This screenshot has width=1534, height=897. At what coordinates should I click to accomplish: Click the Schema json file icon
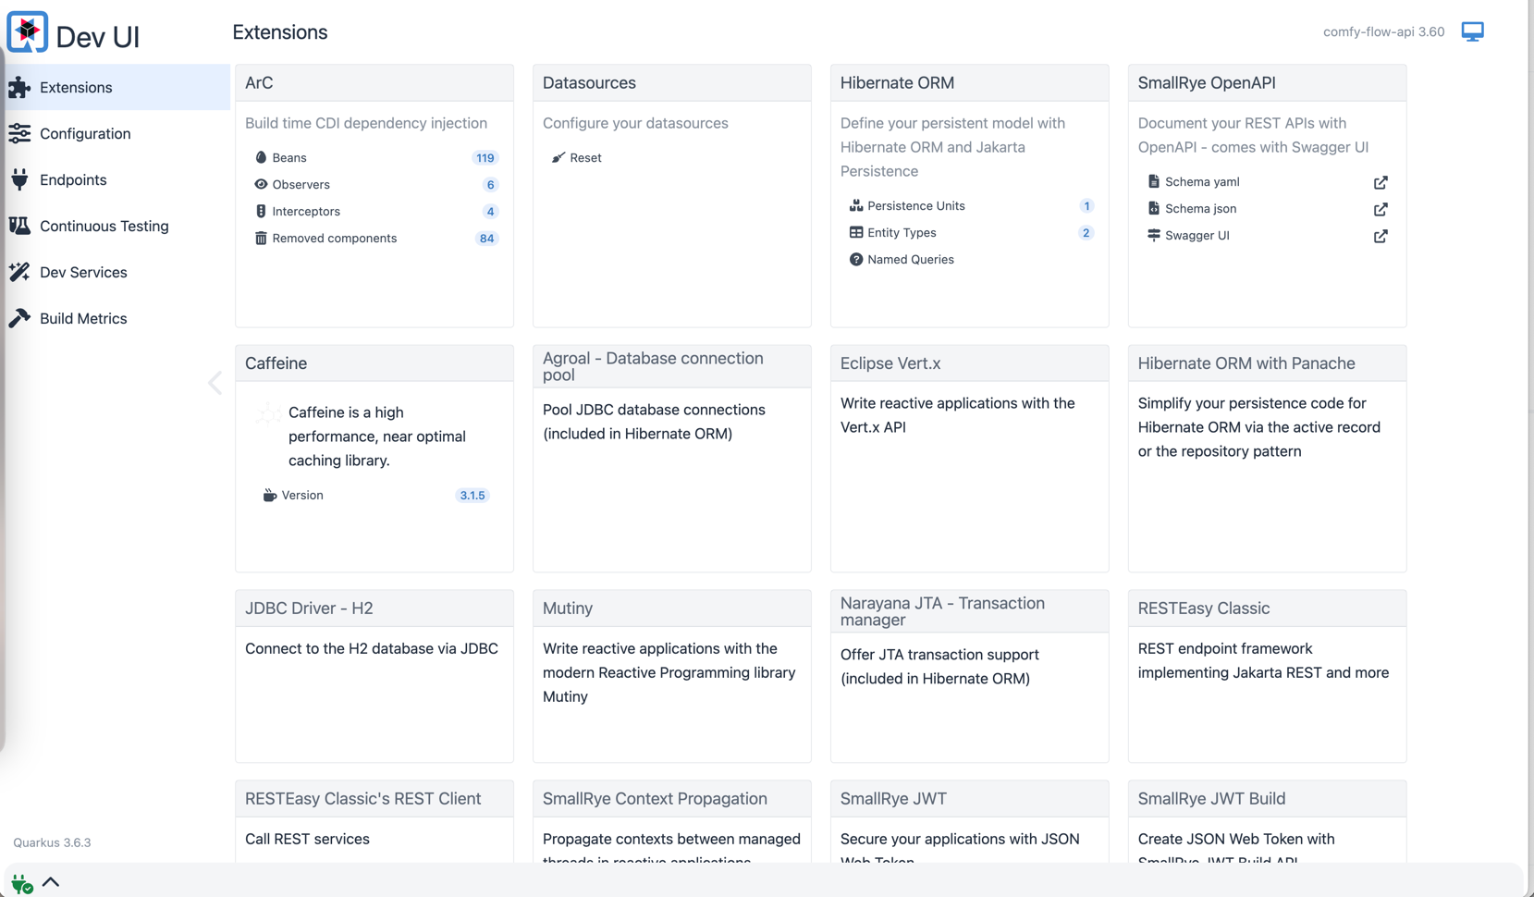pyautogui.click(x=1154, y=209)
